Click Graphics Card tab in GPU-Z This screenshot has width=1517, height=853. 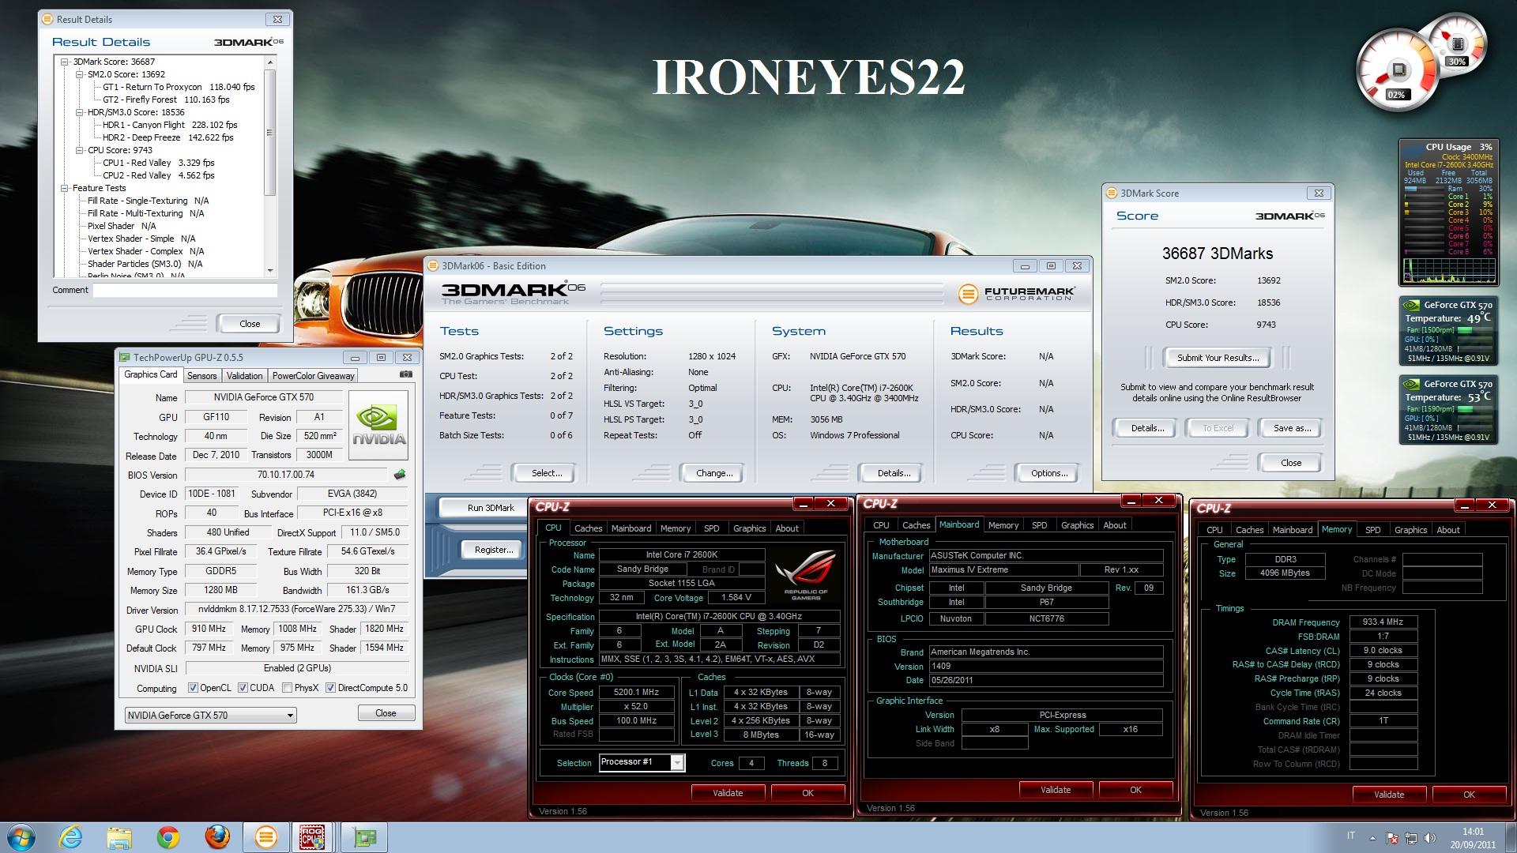tap(150, 374)
